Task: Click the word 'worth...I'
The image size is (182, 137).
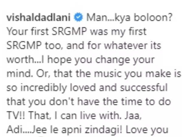Action: click(x=25, y=60)
